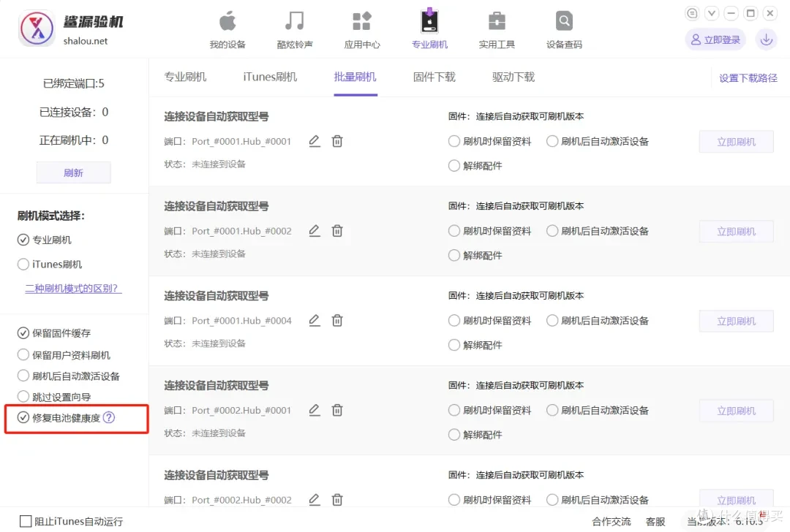Enable 解绑配件 for Port_#0001.Hub_#0001

(454, 165)
